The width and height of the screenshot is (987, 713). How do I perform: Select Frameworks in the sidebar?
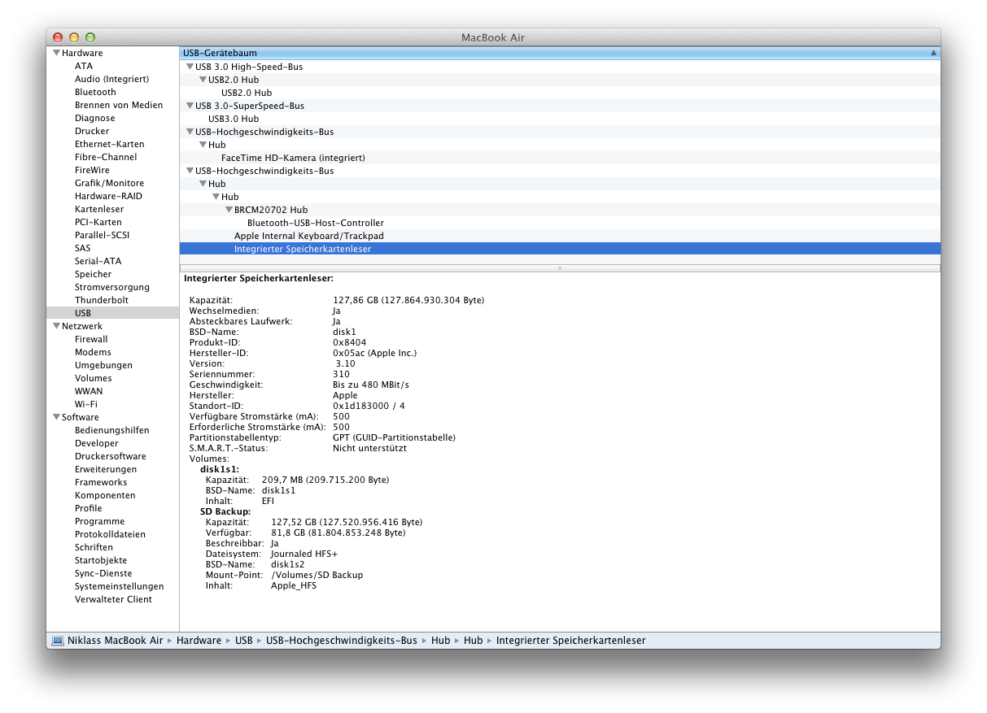(x=101, y=482)
